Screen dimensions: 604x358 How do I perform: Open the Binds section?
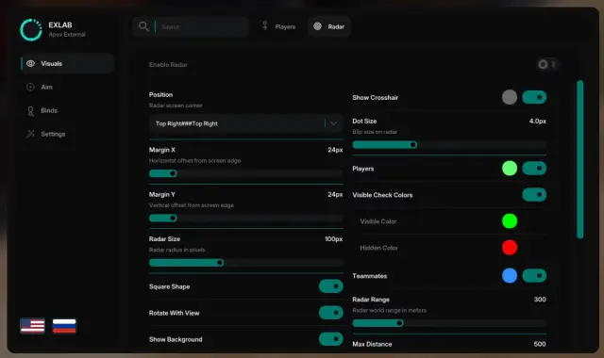(67, 111)
